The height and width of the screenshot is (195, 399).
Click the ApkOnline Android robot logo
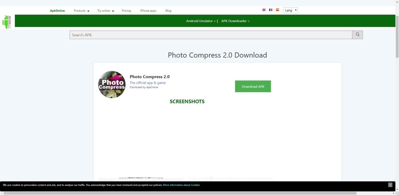click(x=7, y=22)
